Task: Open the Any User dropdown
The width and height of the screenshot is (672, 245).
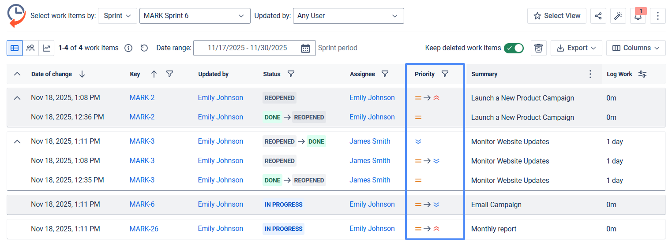Action: coord(348,16)
